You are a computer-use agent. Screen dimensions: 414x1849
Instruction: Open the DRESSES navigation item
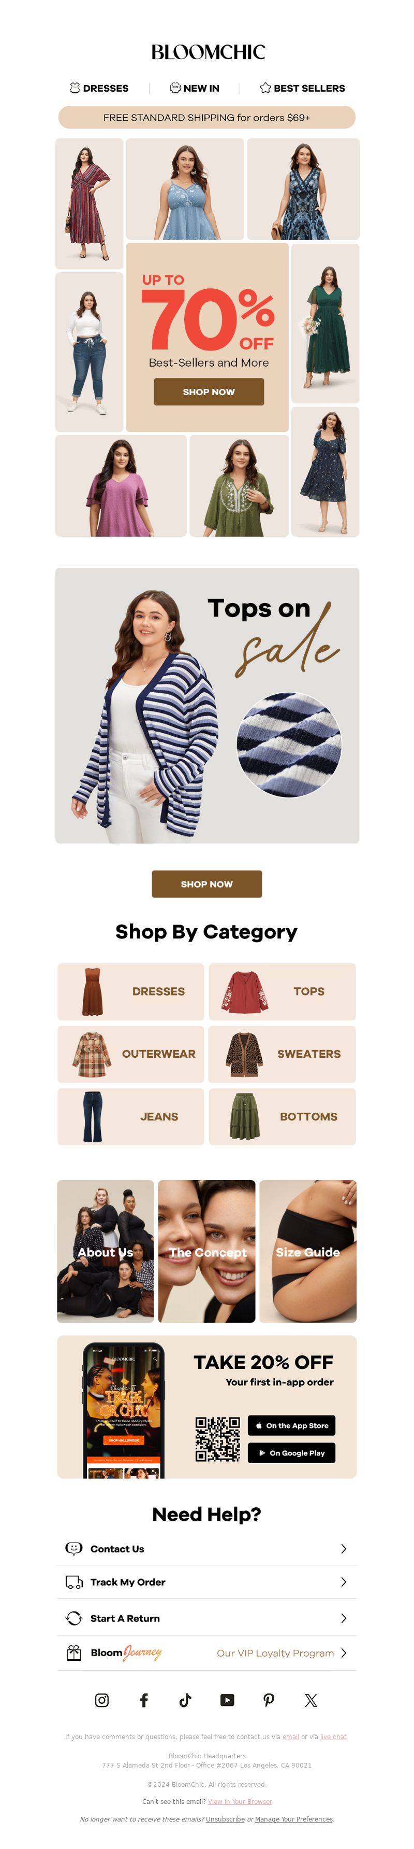pyautogui.click(x=99, y=88)
